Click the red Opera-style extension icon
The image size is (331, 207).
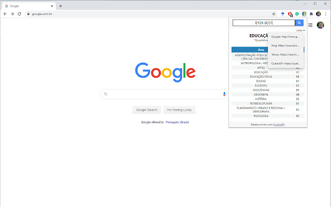tap(290, 14)
